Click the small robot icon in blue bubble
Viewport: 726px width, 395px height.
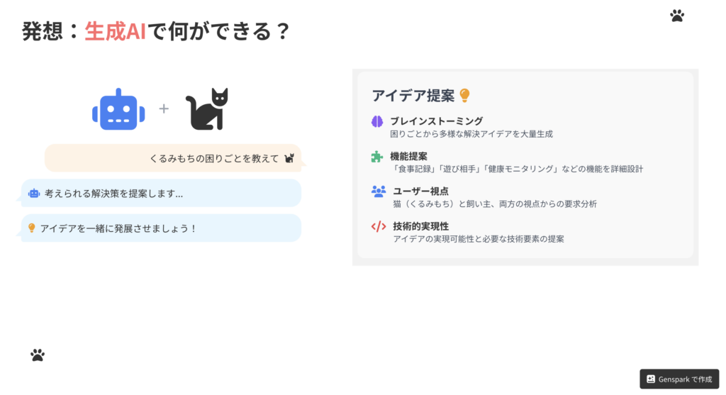tap(34, 194)
